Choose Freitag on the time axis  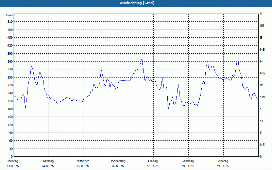tap(153, 161)
